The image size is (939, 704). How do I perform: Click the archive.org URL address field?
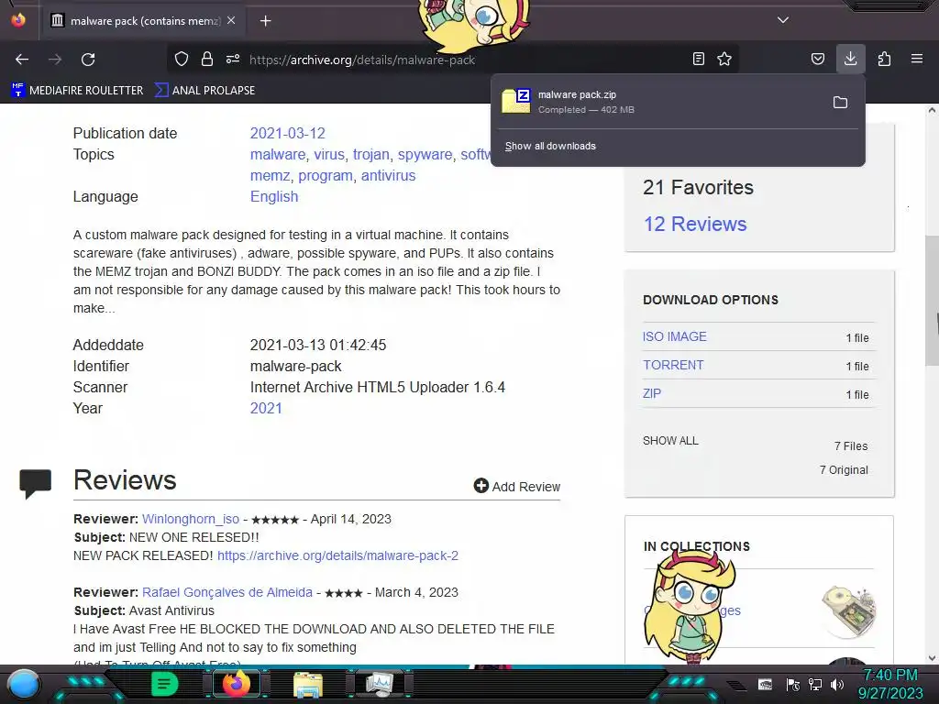pos(361,60)
